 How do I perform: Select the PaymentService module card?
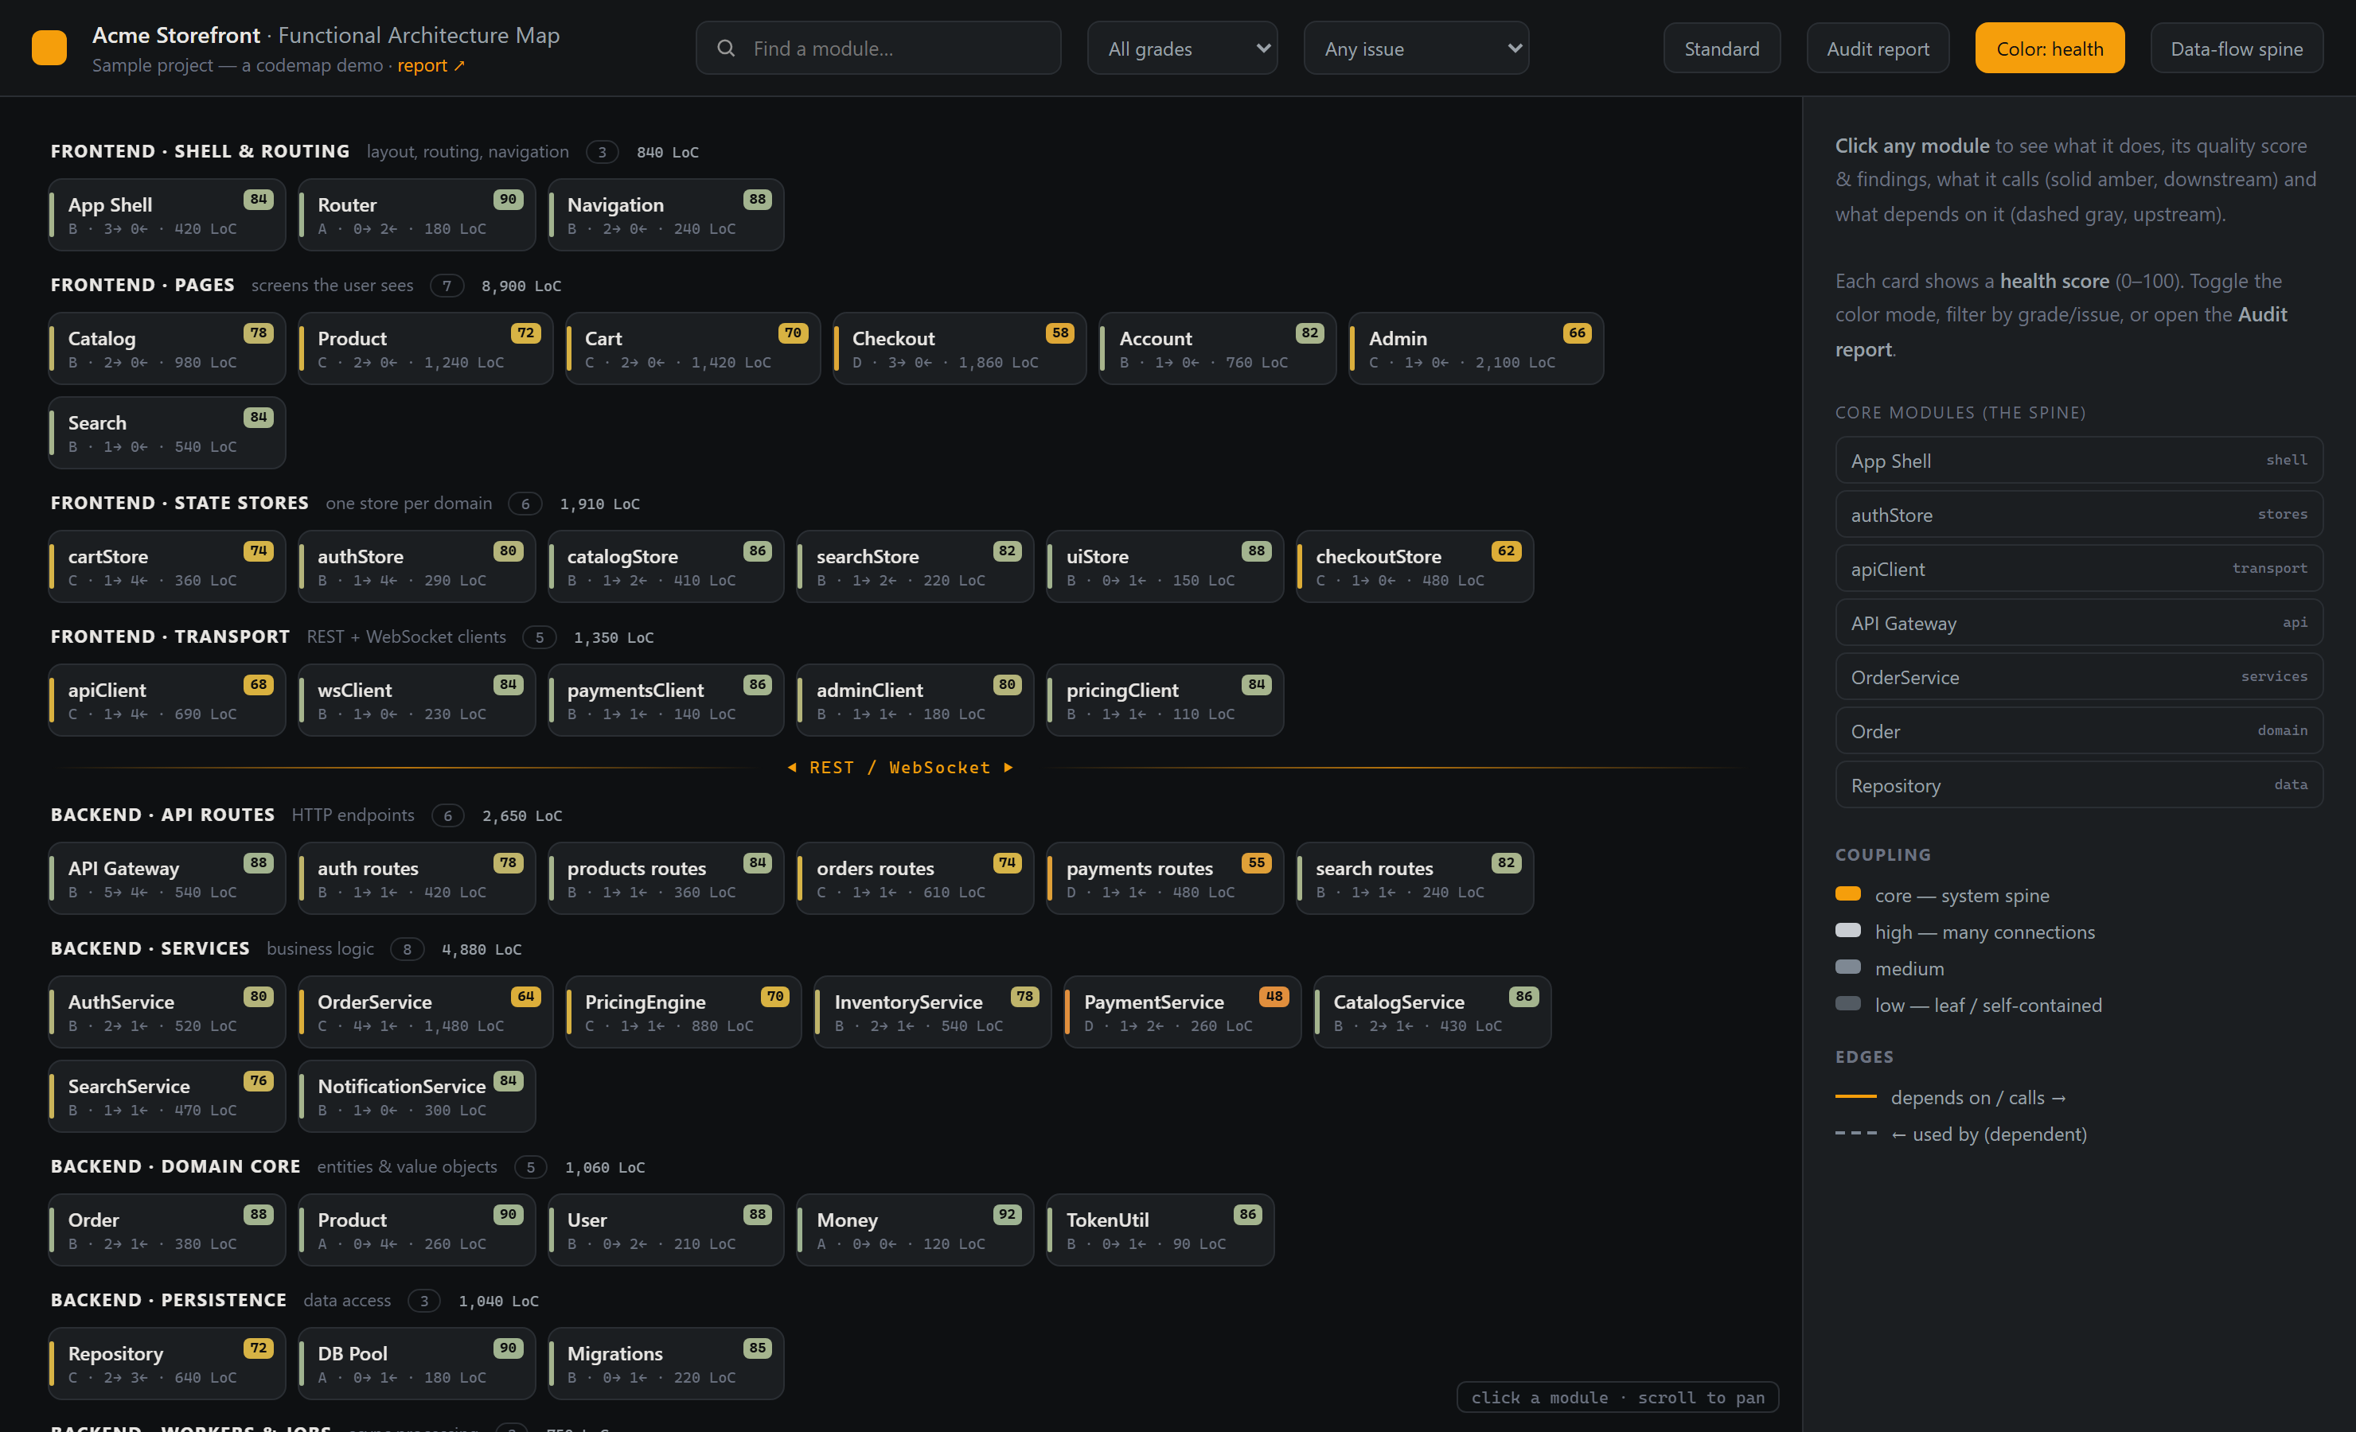pos(1183,1012)
